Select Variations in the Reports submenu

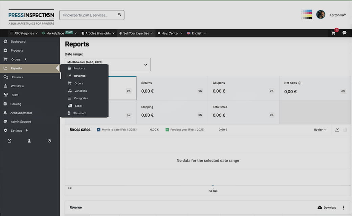[x=81, y=91]
